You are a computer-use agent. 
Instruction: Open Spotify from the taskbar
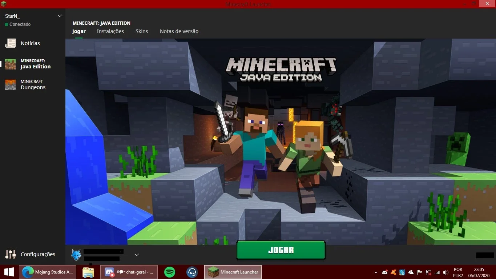tap(170, 272)
